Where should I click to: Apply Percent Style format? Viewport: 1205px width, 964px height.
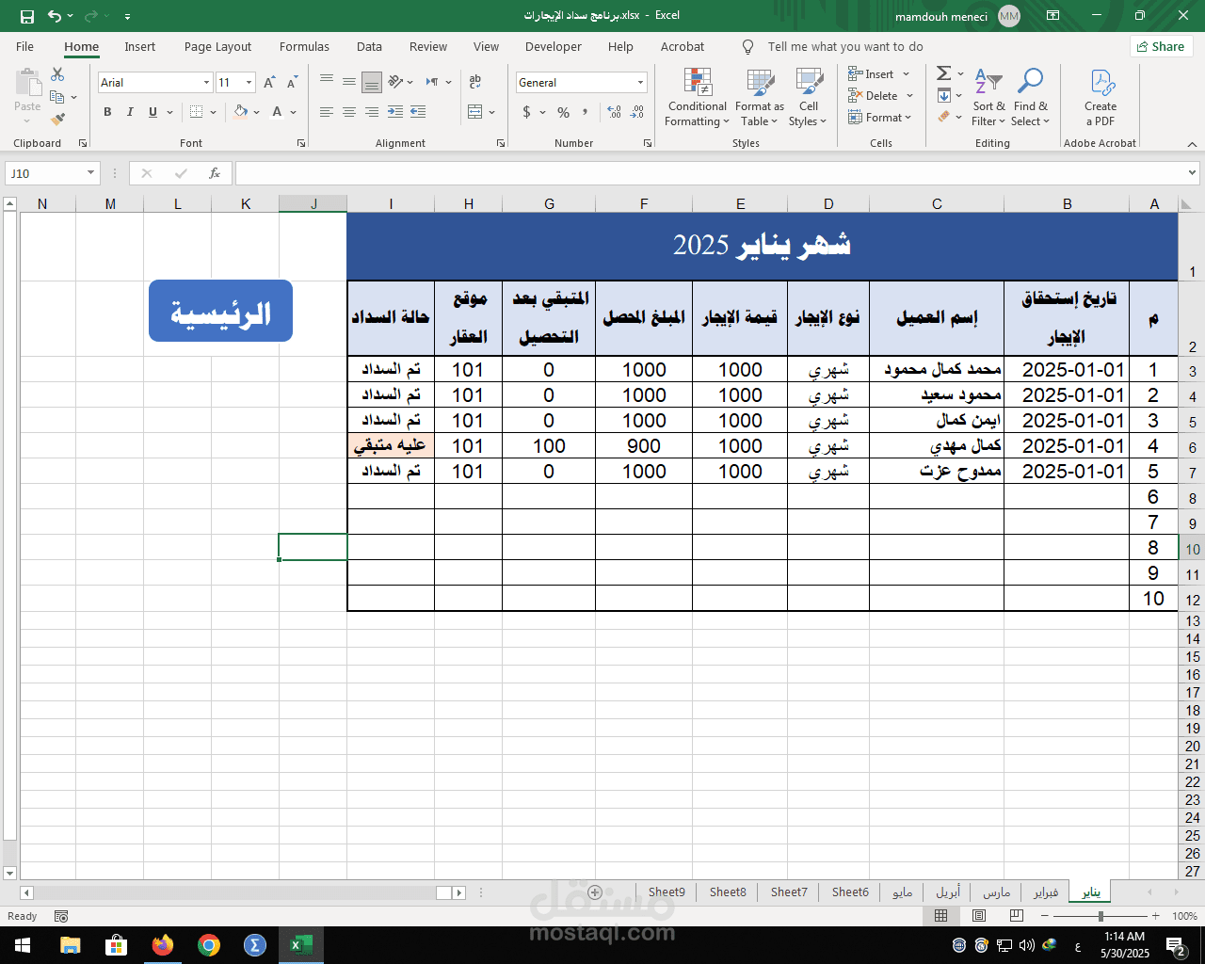(x=563, y=112)
